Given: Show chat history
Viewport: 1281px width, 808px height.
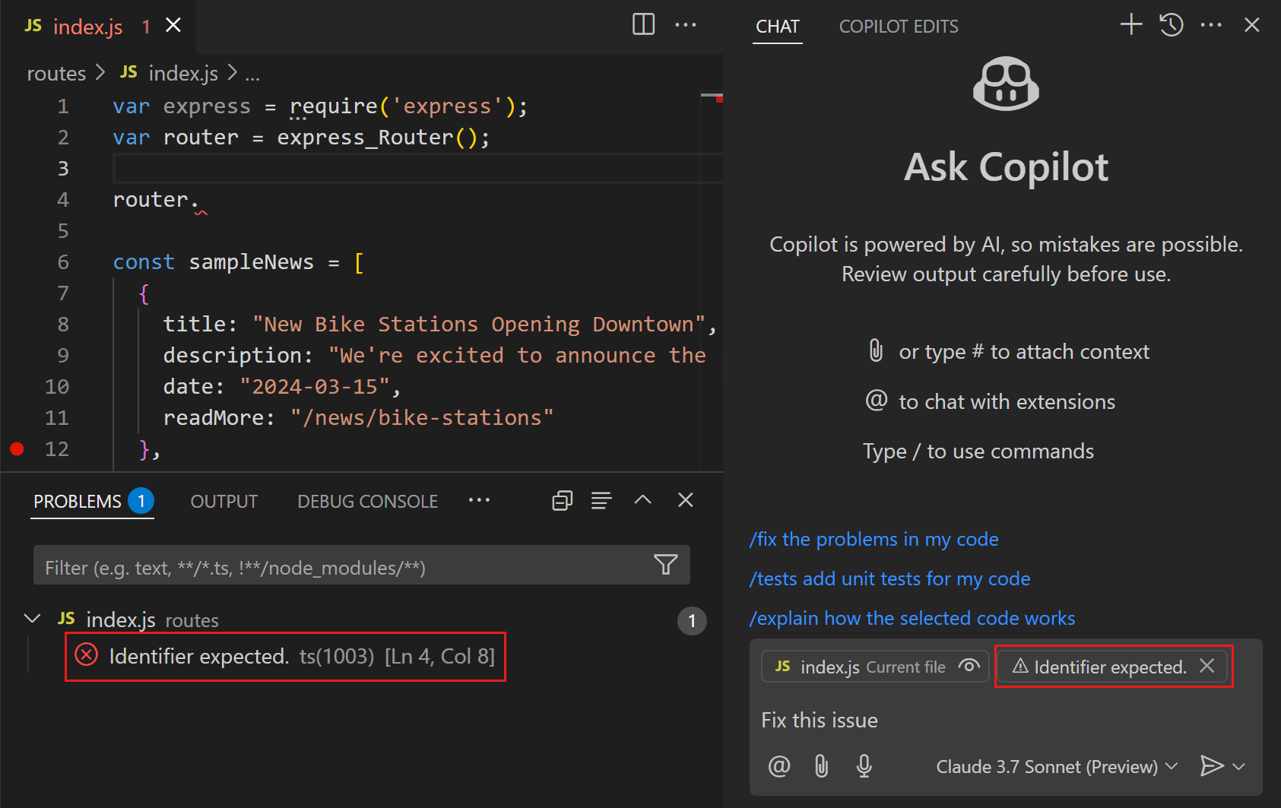Looking at the screenshot, I should [x=1171, y=24].
